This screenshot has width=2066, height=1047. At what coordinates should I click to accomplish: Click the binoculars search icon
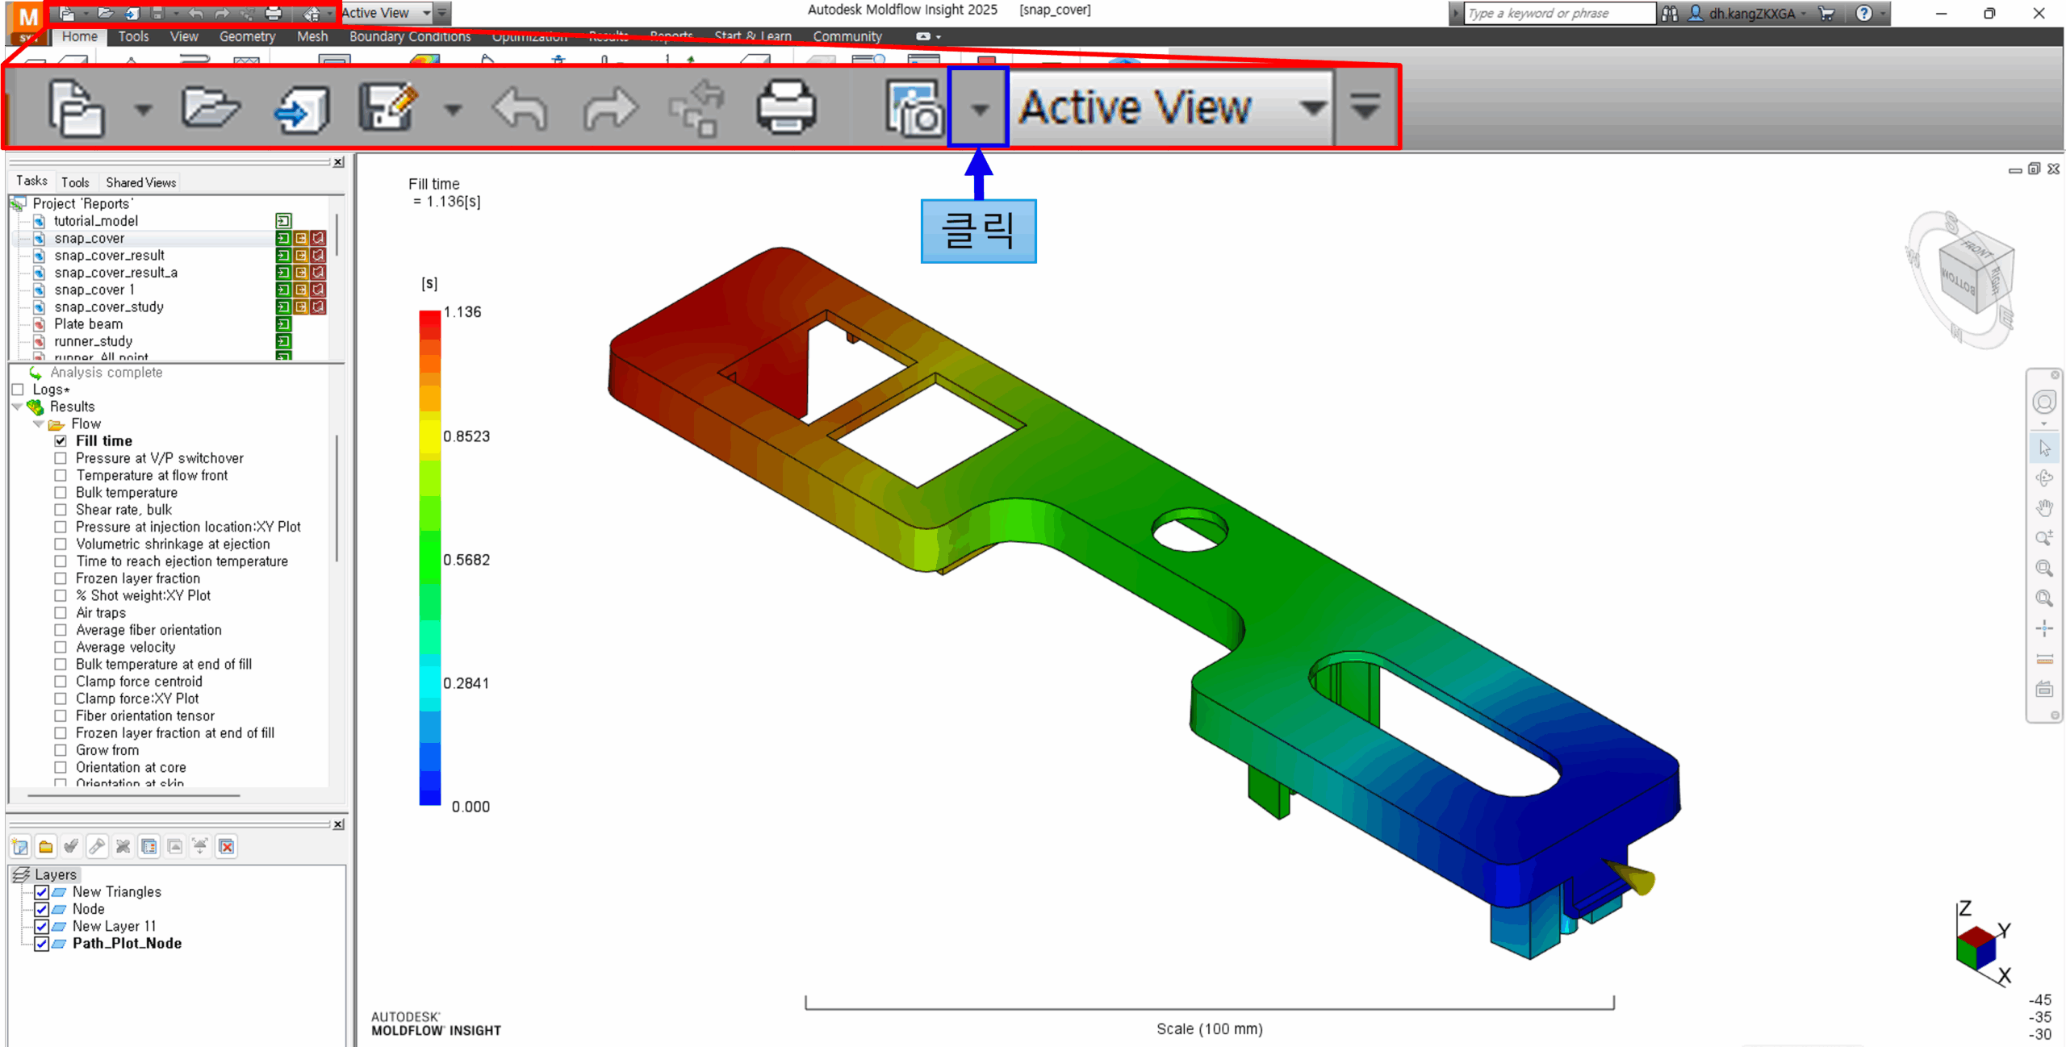[x=1671, y=13]
